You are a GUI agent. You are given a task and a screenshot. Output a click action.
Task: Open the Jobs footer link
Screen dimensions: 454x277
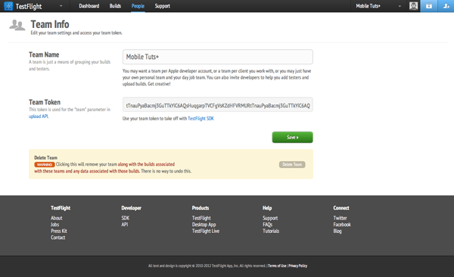pos(54,224)
